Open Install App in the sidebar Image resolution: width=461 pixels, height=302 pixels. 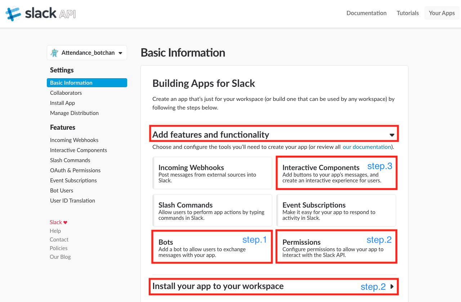click(62, 103)
